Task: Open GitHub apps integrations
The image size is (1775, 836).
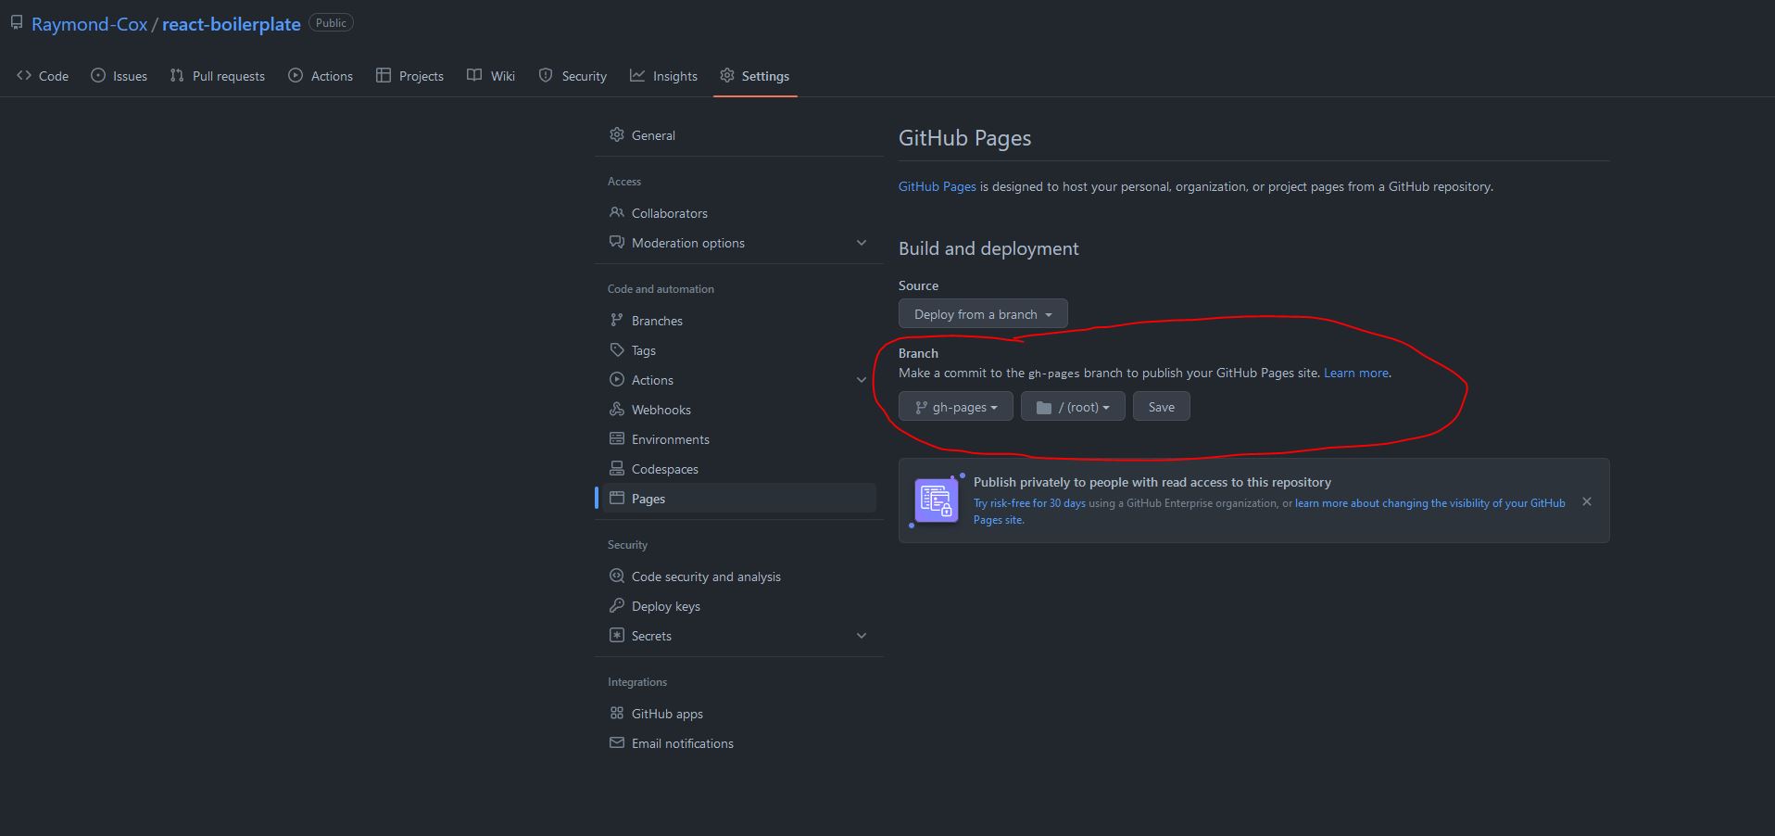Action: tap(739, 714)
